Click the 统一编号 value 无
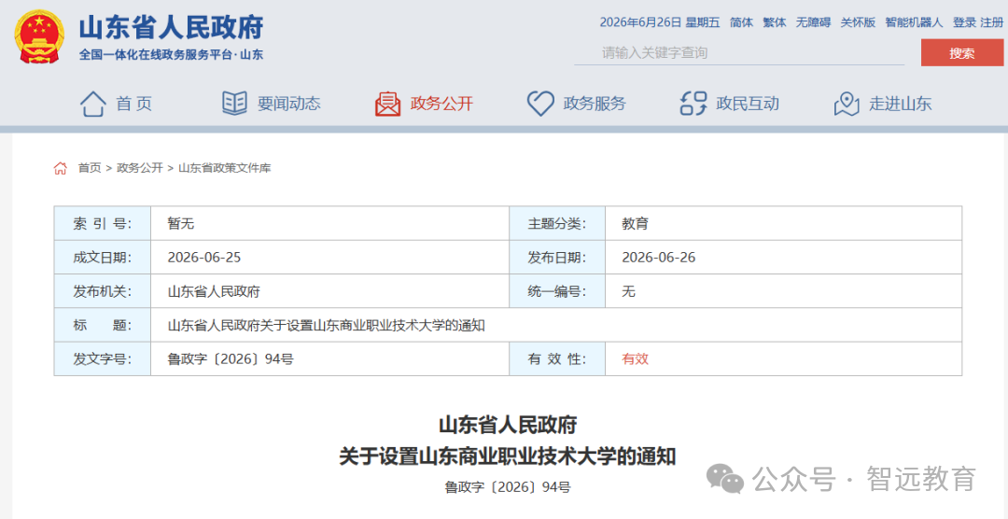This screenshot has width=1008, height=519. pyautogui.click(x=628, y=291)
